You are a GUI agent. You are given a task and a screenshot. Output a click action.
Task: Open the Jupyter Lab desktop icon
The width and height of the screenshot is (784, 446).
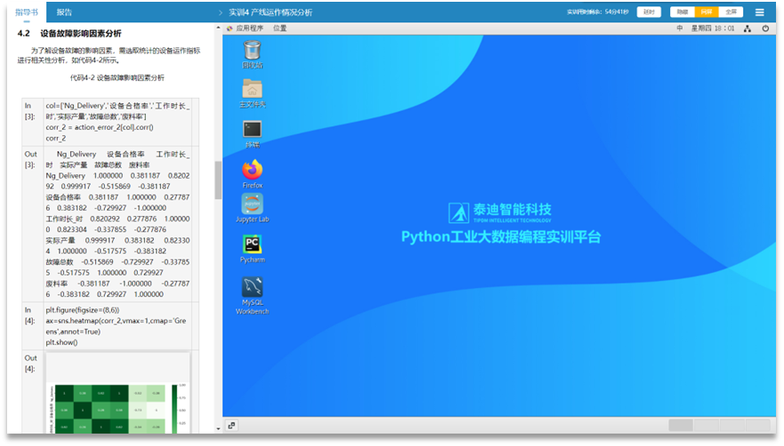coord(252,209)
